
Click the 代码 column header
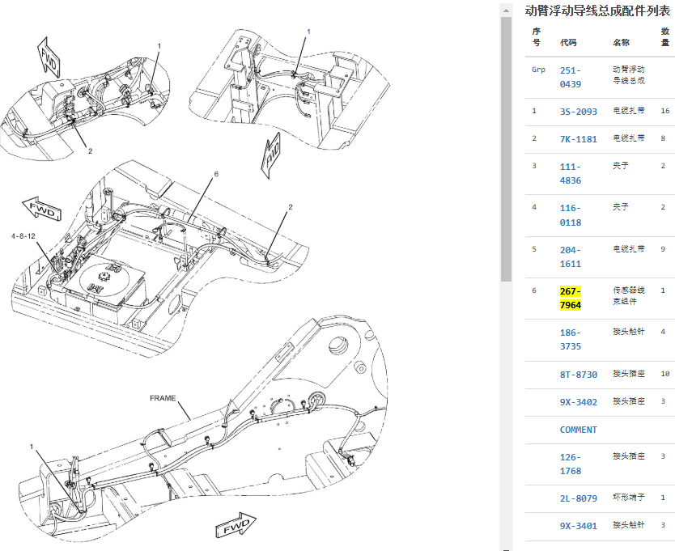coord(568,42)
